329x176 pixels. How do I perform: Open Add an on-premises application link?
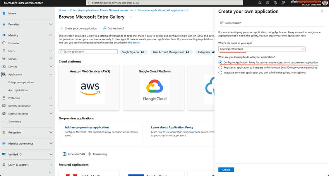(x=87, y=127)
